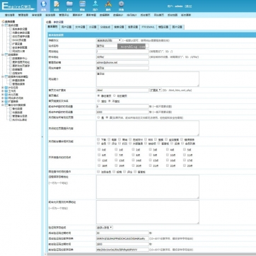Image resolution: width=256 pixels, height=256 pixels.
Task: Click the 网站简介 text area
Action: point(148,79)
